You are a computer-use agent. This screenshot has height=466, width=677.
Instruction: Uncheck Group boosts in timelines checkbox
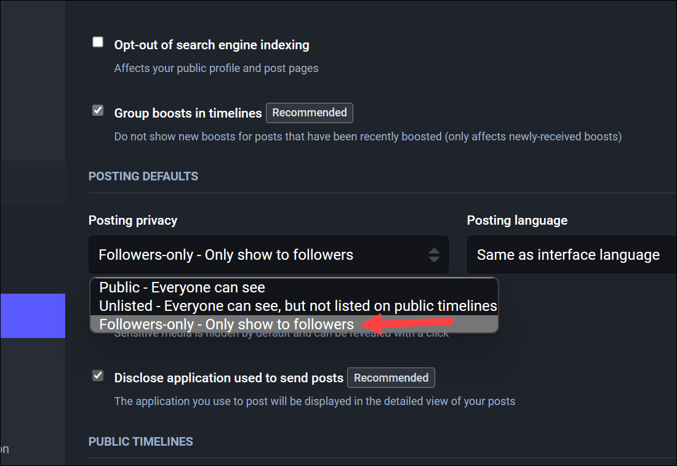click(98, 111)
